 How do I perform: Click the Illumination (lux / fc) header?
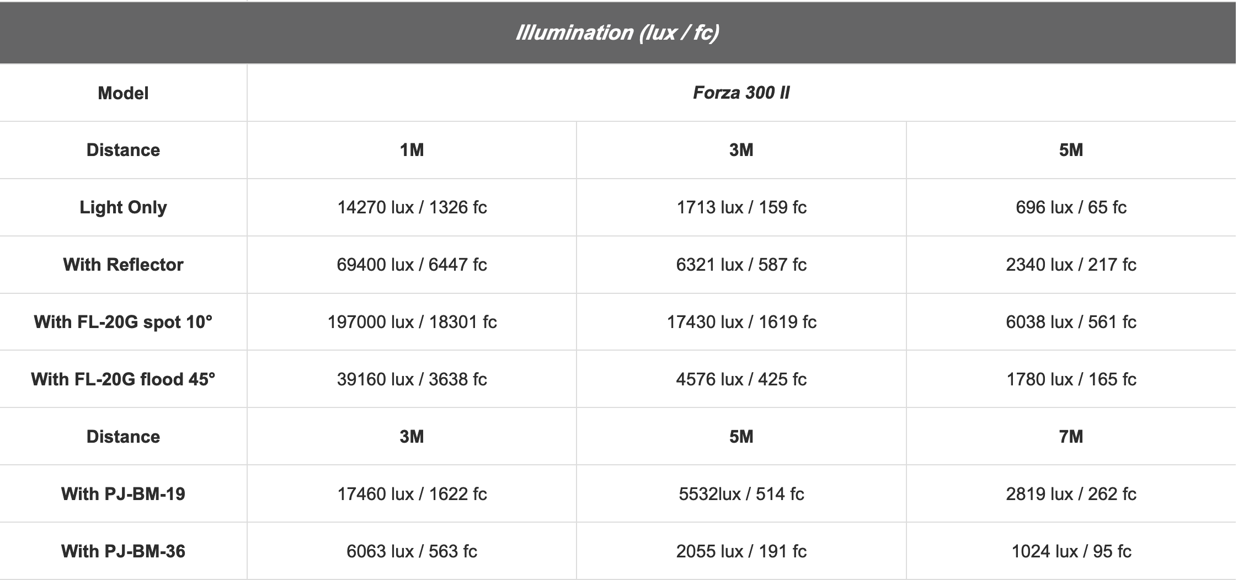617,33
